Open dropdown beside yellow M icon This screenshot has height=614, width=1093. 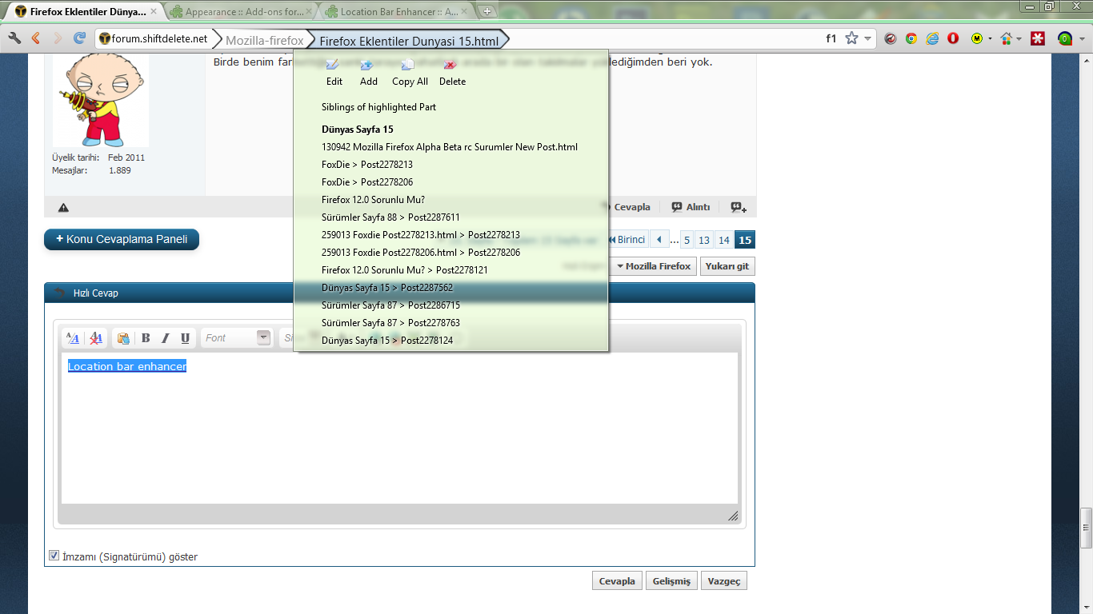991,38
